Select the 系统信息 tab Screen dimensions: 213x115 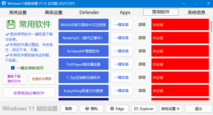(x=196, y=12)
